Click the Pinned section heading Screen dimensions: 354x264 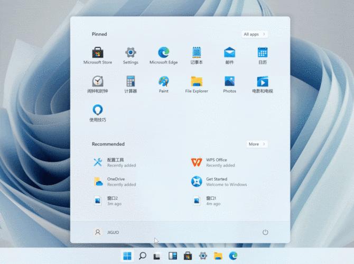(x=99, y=34)
